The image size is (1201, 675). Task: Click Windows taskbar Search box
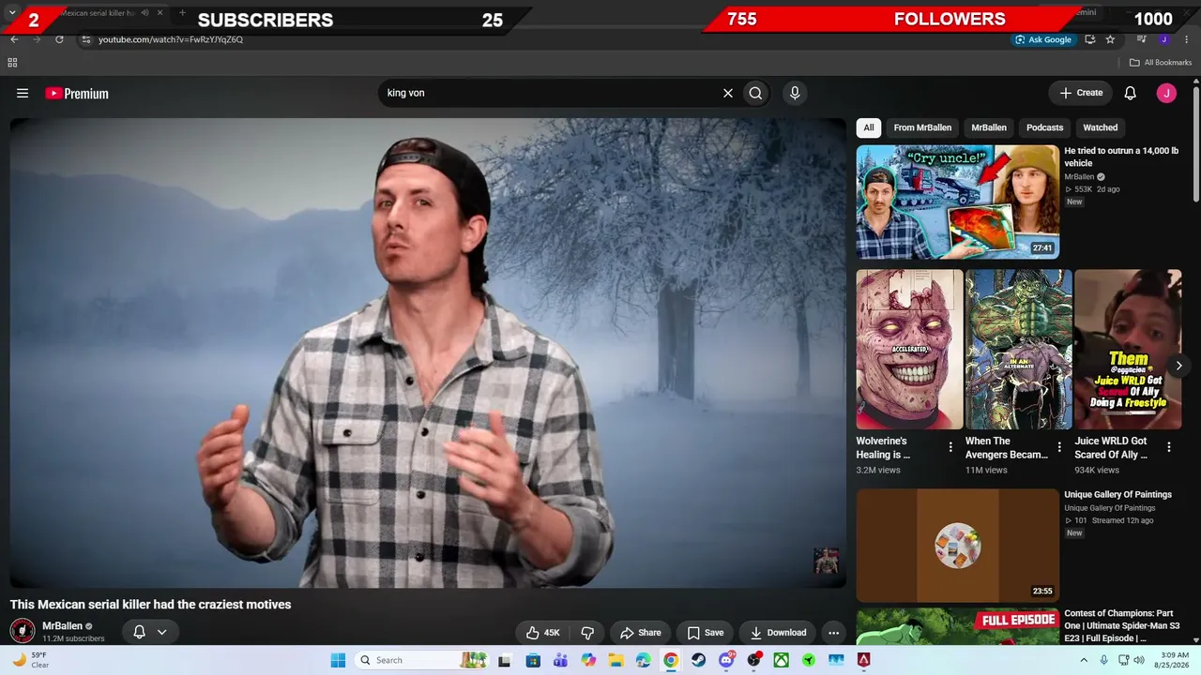420,660
